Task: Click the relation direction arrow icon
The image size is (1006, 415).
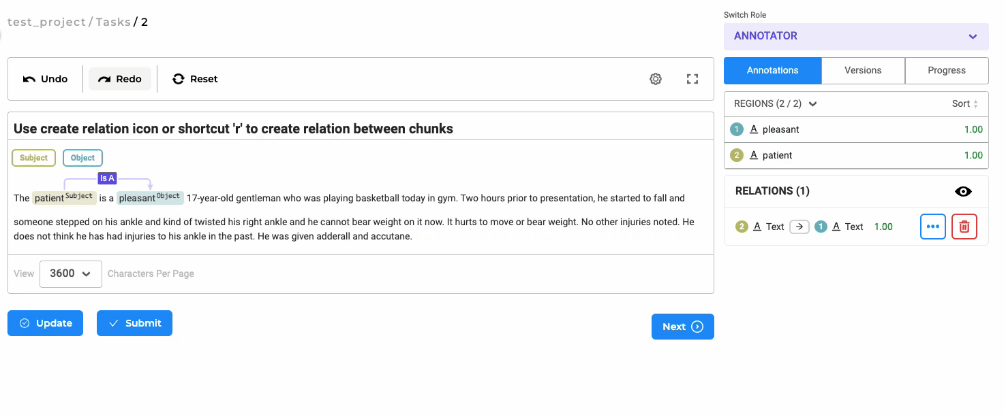Action: tap(799, 227)
